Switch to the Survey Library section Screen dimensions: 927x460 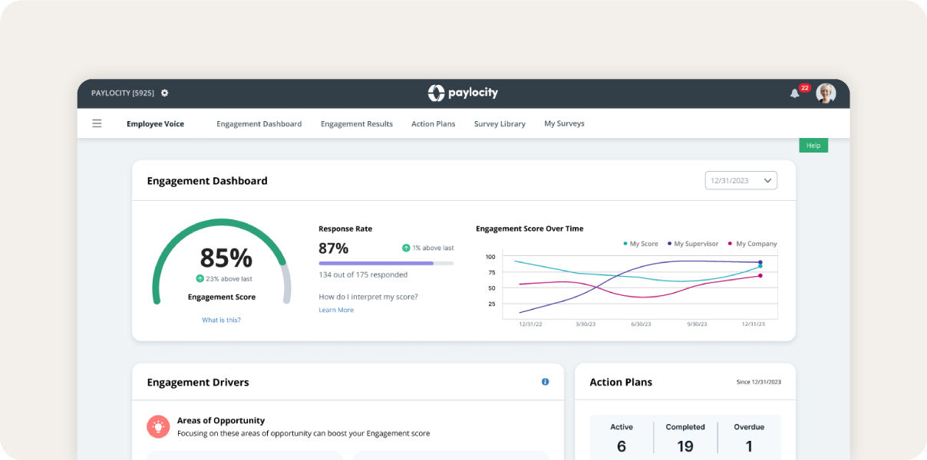coord(500,123)
